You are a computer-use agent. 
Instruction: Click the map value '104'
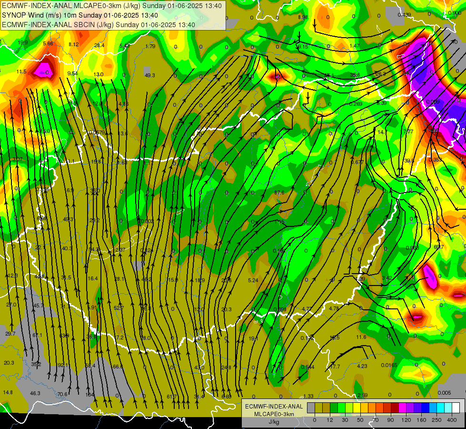(90, 395)
